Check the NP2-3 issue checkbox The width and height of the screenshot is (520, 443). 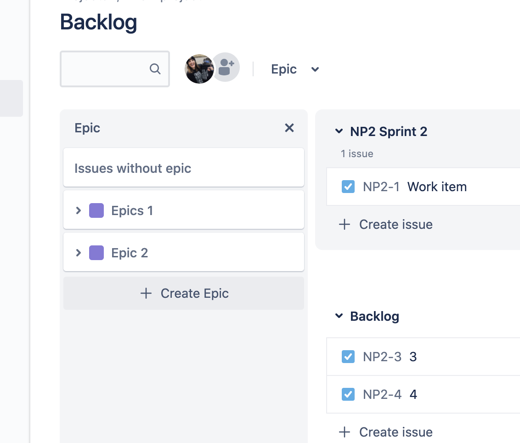pyautogui.click(x=348, y=357)
